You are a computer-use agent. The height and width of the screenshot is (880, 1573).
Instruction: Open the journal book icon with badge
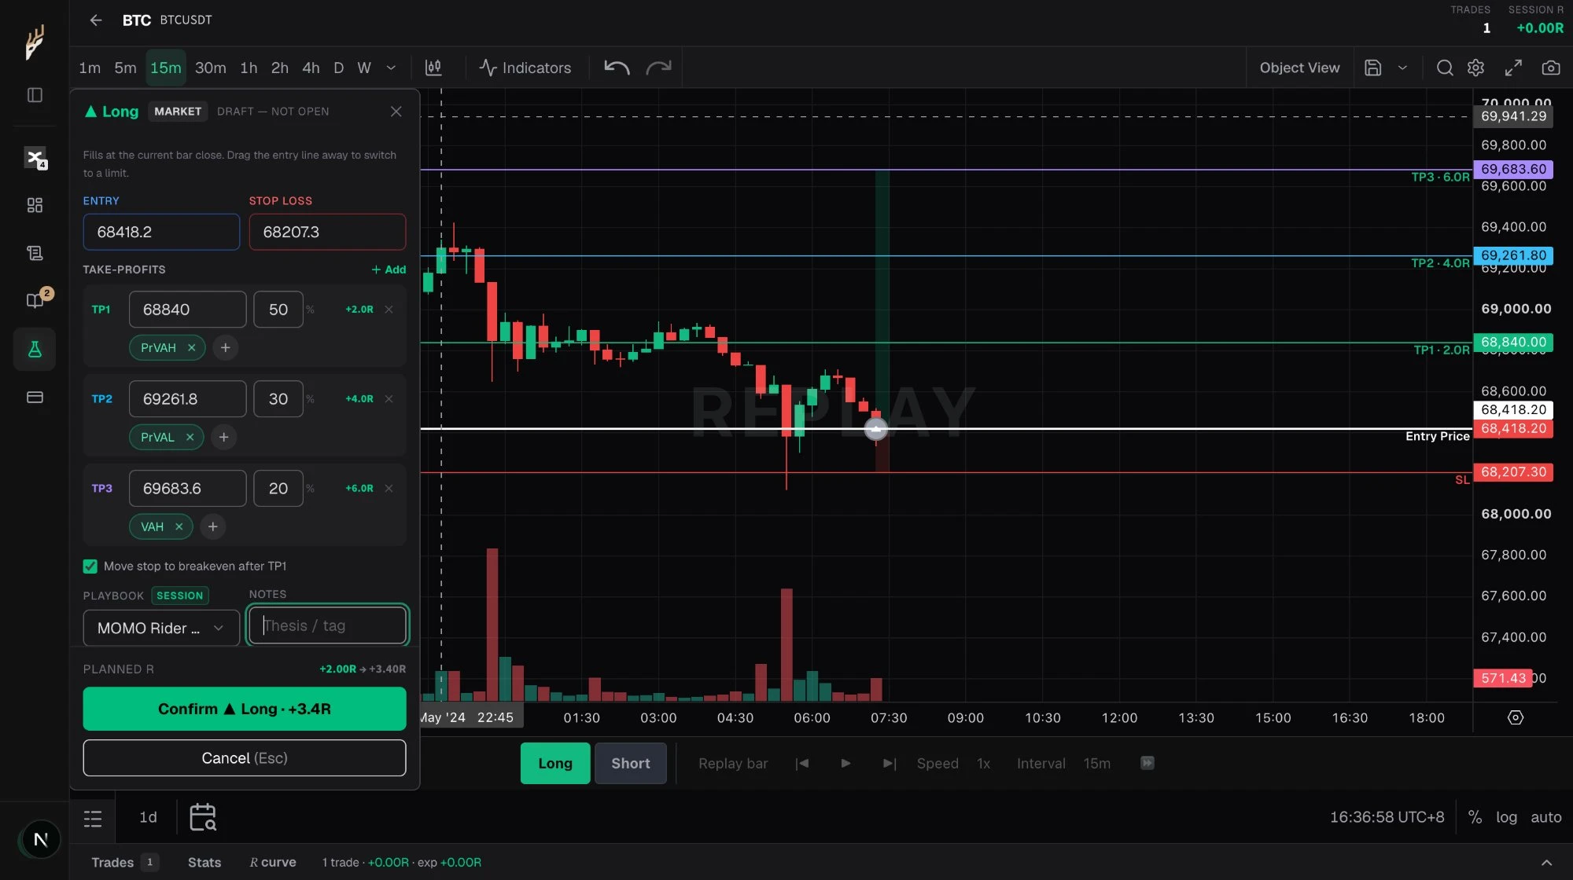tap(36, 300)
